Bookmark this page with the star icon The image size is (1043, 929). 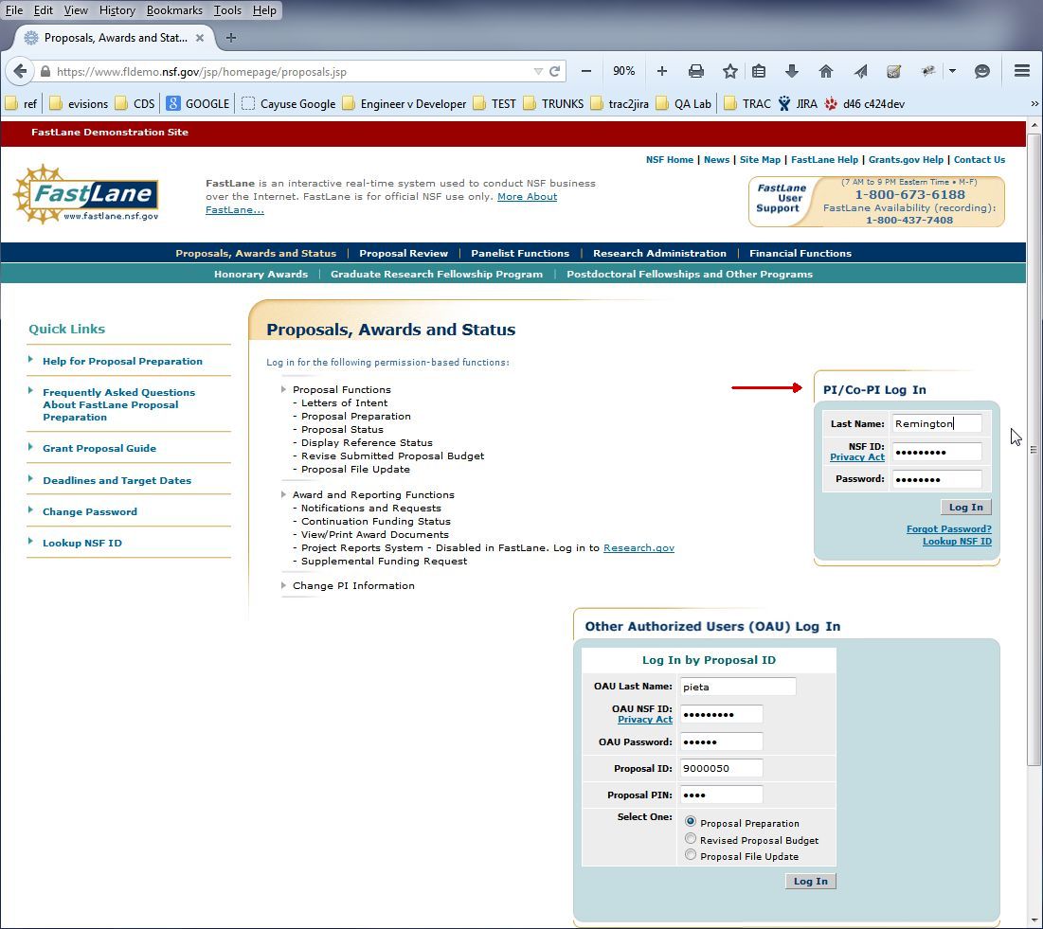click(x=730, y=71)
